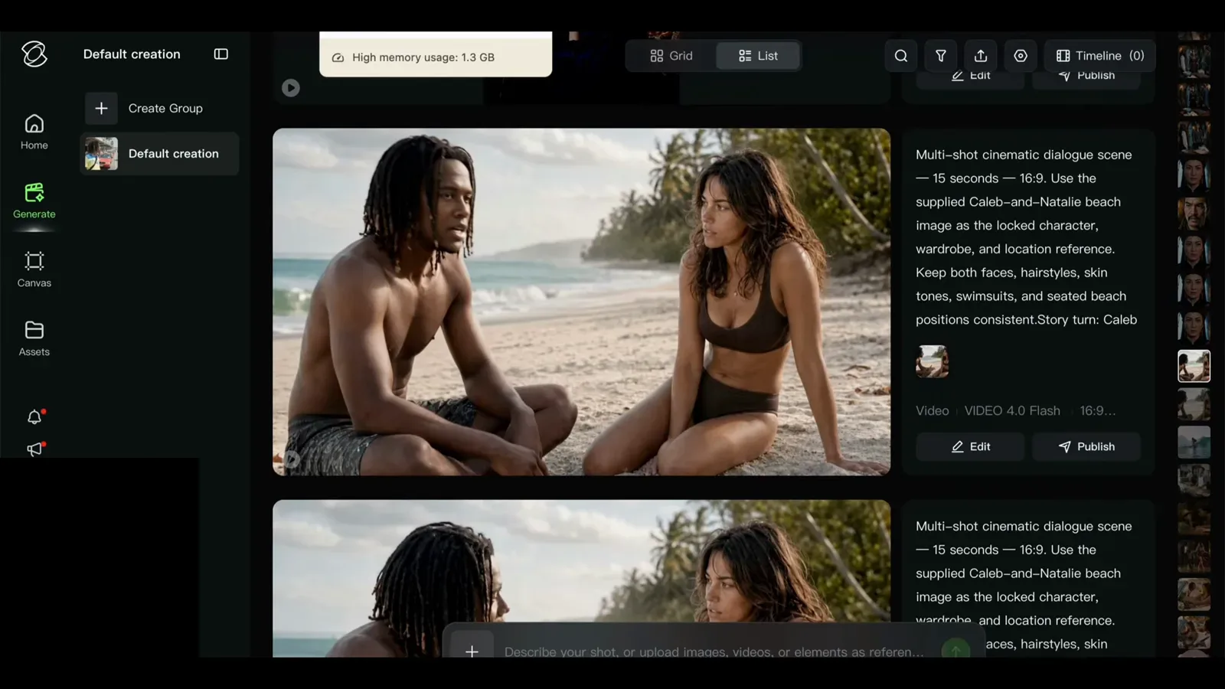Open the Canvas workspace

point(34,269)
